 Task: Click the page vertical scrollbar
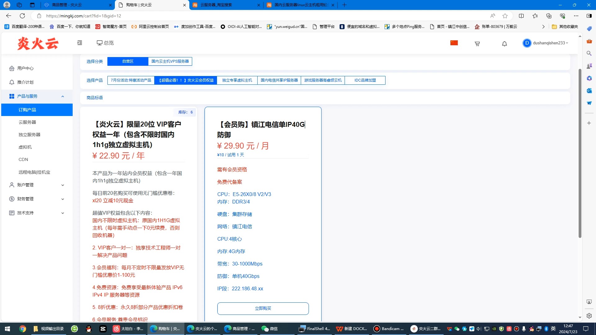(580, 153)
